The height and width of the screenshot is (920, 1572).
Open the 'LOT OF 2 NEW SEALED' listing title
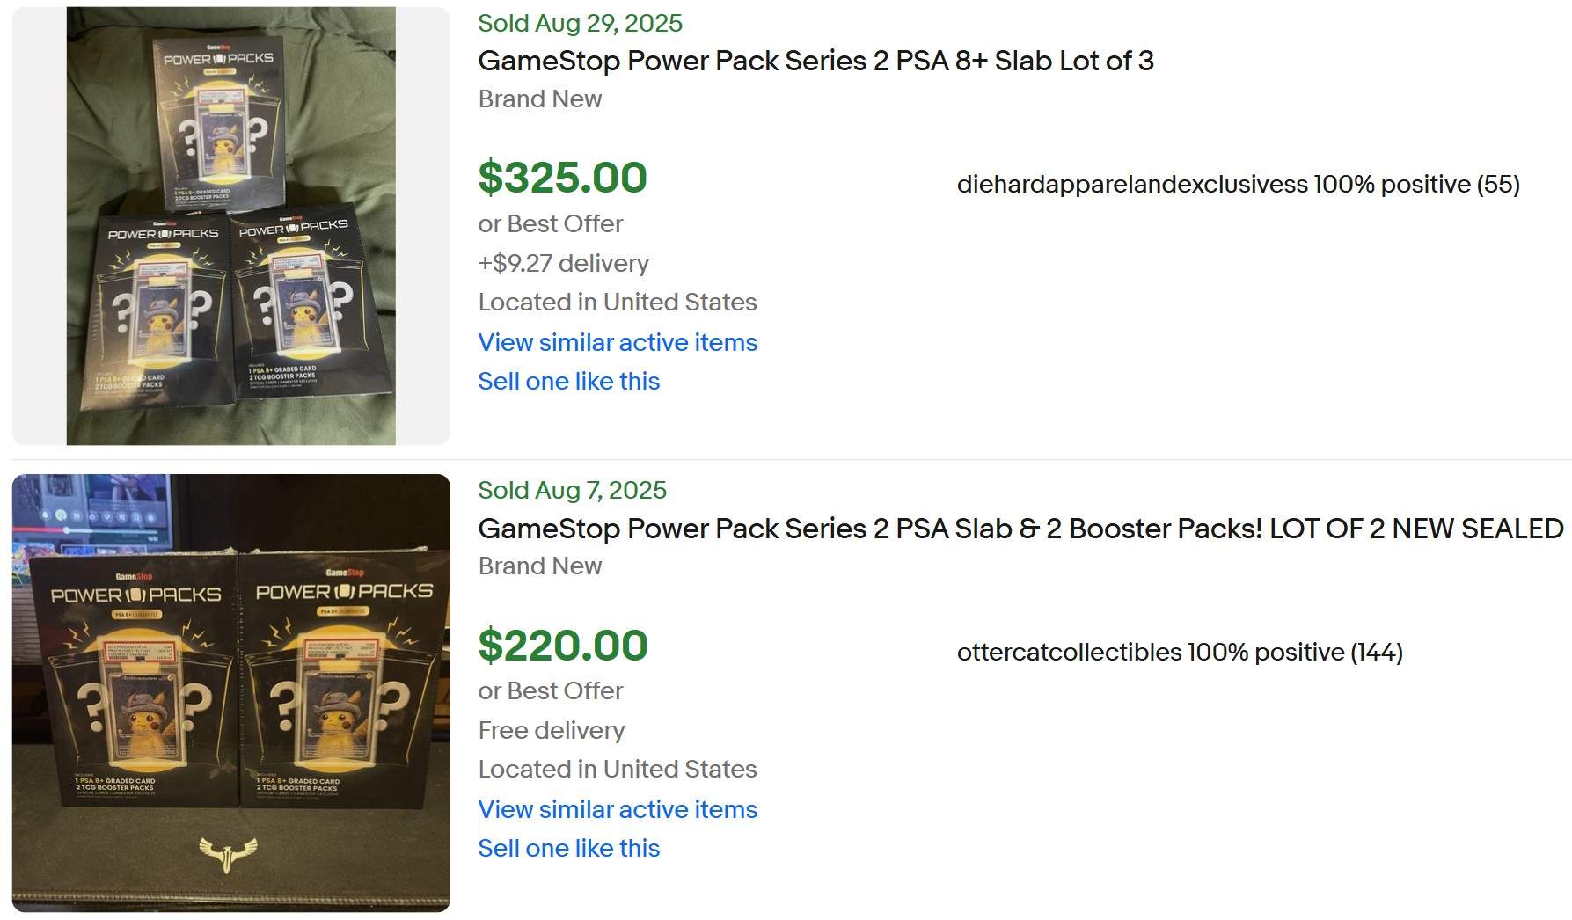coord(1020,528)
